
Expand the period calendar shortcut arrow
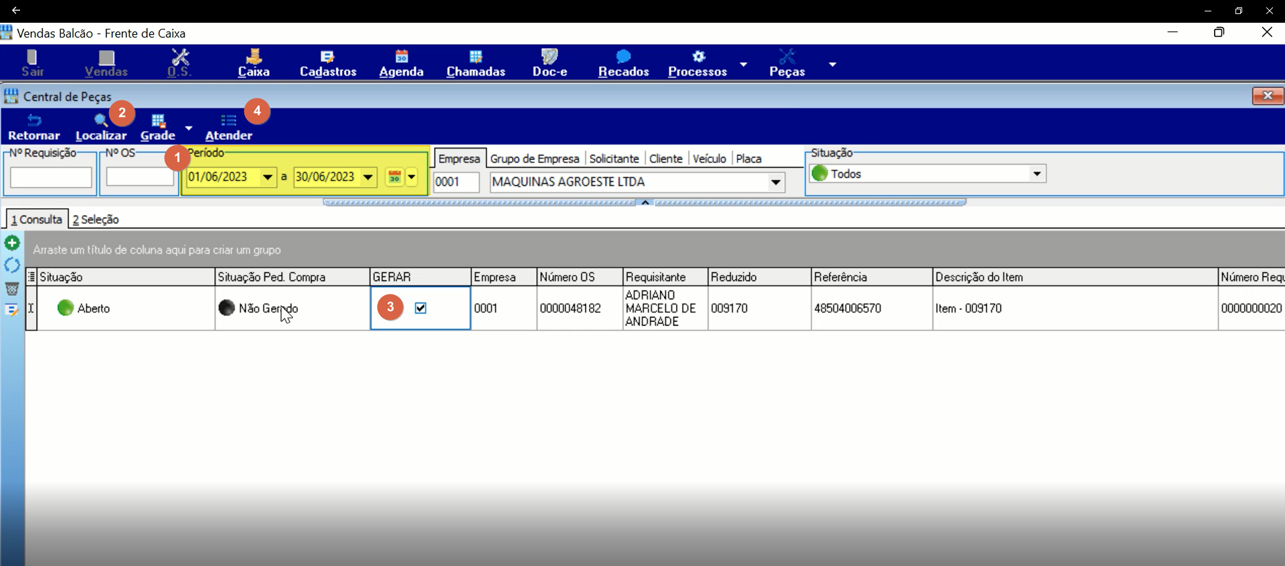click(x=412, y=177)
